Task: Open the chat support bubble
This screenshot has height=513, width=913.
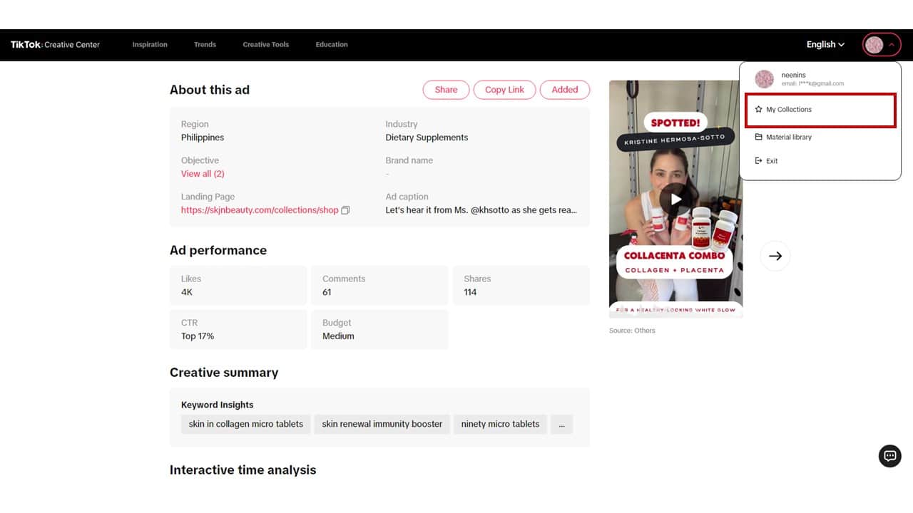Action: 889,456
